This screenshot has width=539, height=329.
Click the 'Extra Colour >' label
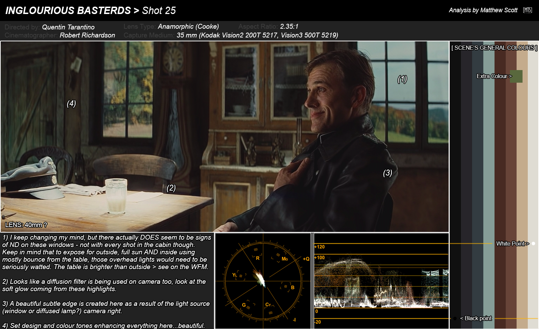(x=494, y=76)
